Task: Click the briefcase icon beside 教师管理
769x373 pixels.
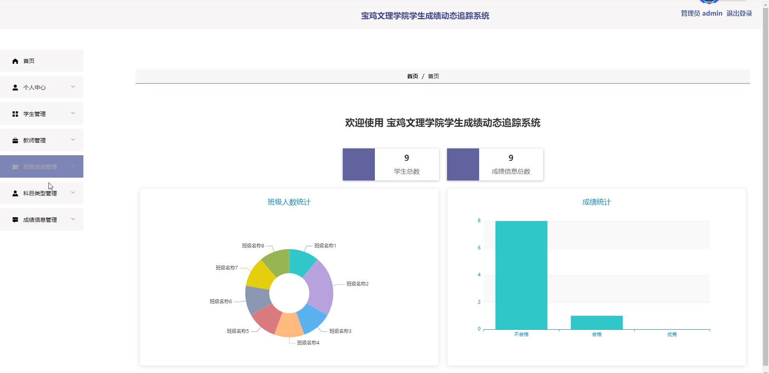Action: tap(15, 140)
